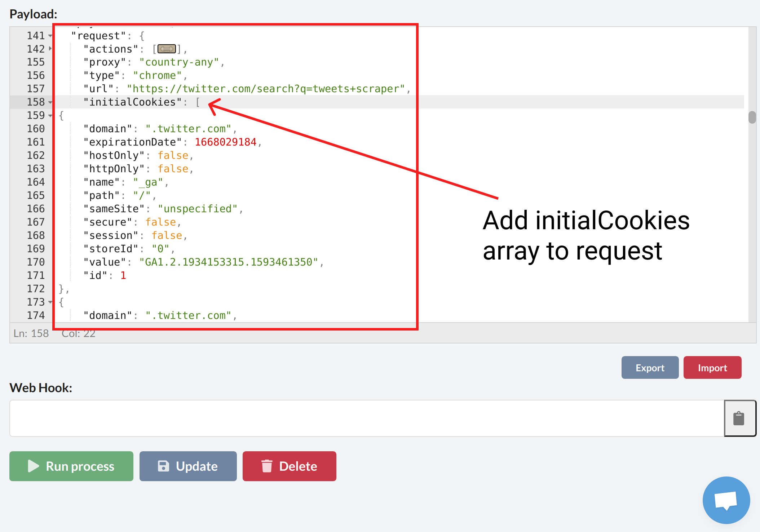Screen dimensions: 760x532
Task: Click the "chrome" type value
Action: click(x=158, y=76)
